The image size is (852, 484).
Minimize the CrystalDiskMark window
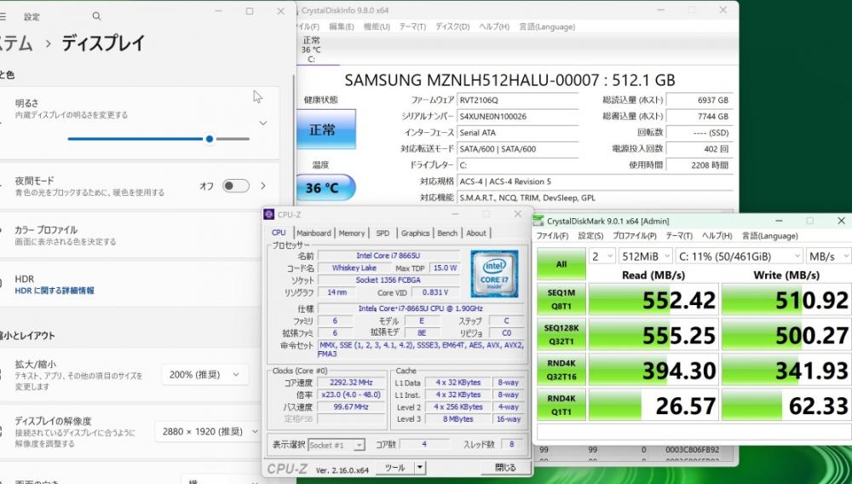point(779,221)
